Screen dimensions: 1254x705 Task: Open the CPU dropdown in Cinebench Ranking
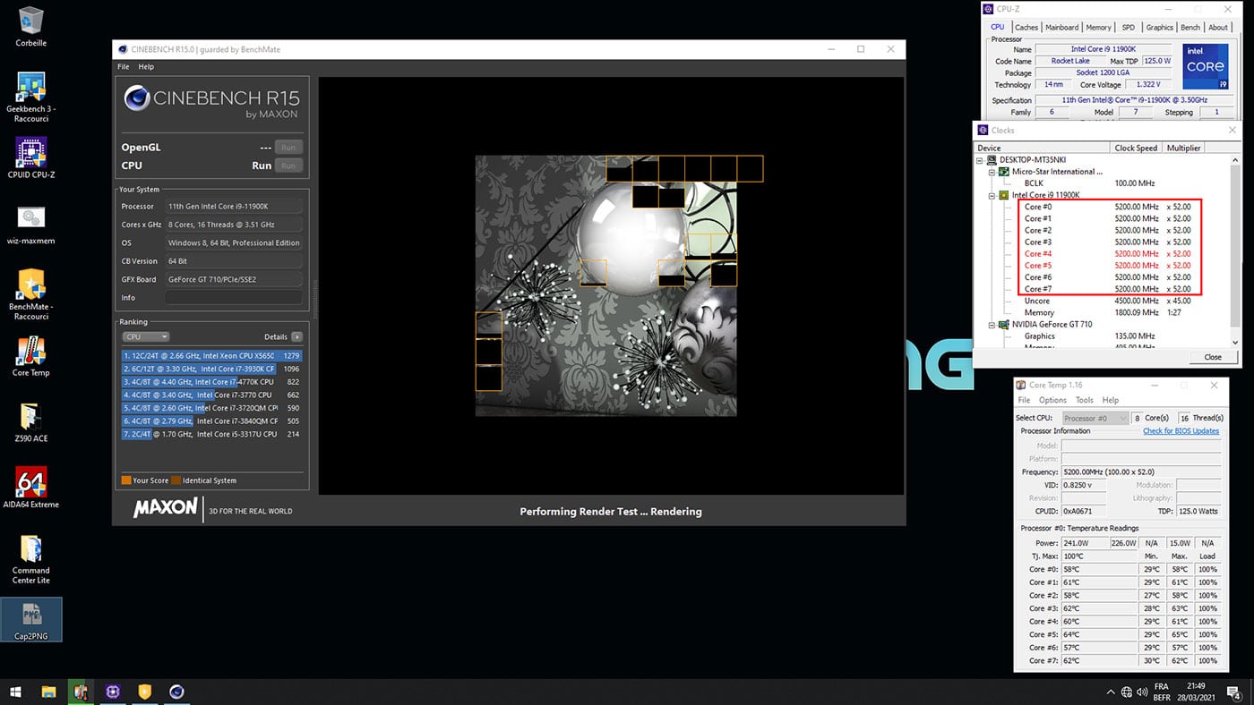146,337
